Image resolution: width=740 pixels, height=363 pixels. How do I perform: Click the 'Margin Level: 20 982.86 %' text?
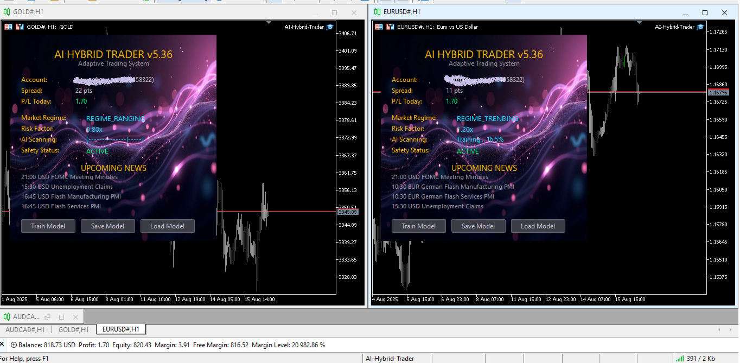click(289, 345)
